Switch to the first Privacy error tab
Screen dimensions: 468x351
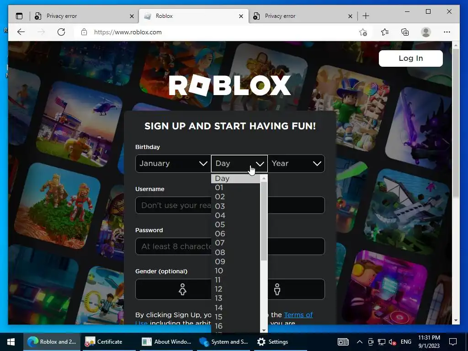pyautogui.click(x=84, y=16)
